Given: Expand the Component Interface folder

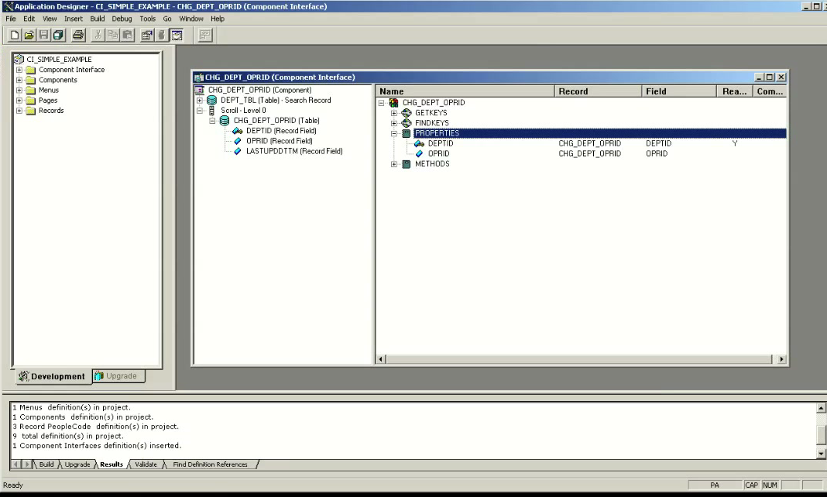Looking at the screenshot, I should point(19,70).
